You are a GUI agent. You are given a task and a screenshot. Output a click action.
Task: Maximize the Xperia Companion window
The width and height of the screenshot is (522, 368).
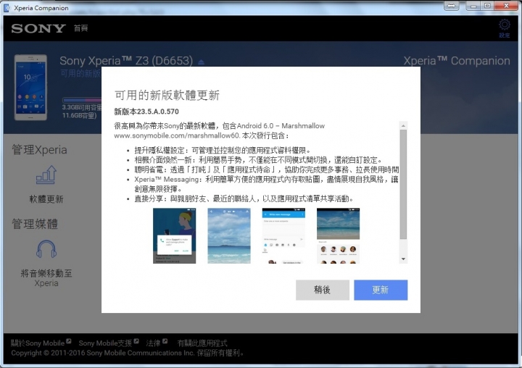(487, 6)
